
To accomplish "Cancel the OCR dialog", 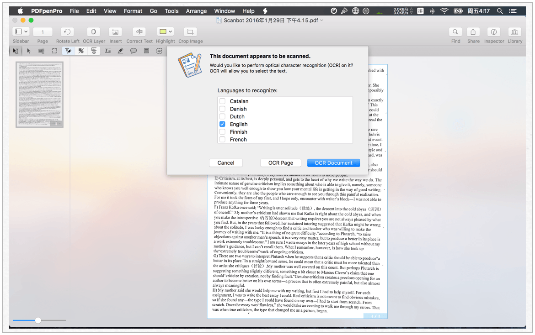I will coord(226,163).
